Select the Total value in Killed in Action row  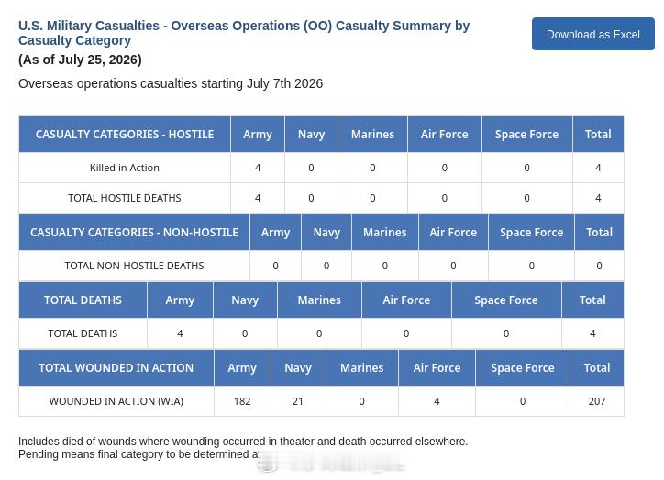598,168
